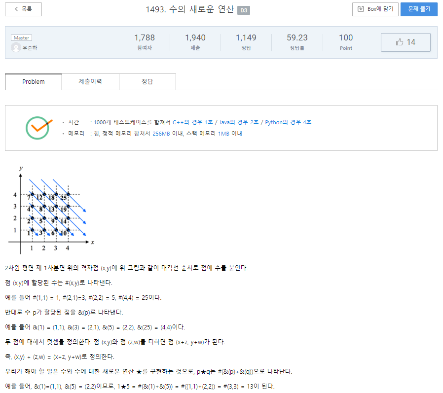Viewport: 443px width, 393px height.
Task: Click the 'Java의 경우 2초' time limit text
Action: tap(239, 122)
